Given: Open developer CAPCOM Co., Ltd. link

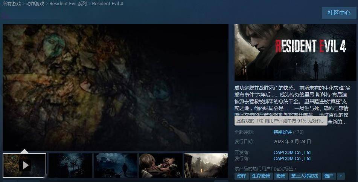Looking at the screenshot, I should click(x=292, y=153).
